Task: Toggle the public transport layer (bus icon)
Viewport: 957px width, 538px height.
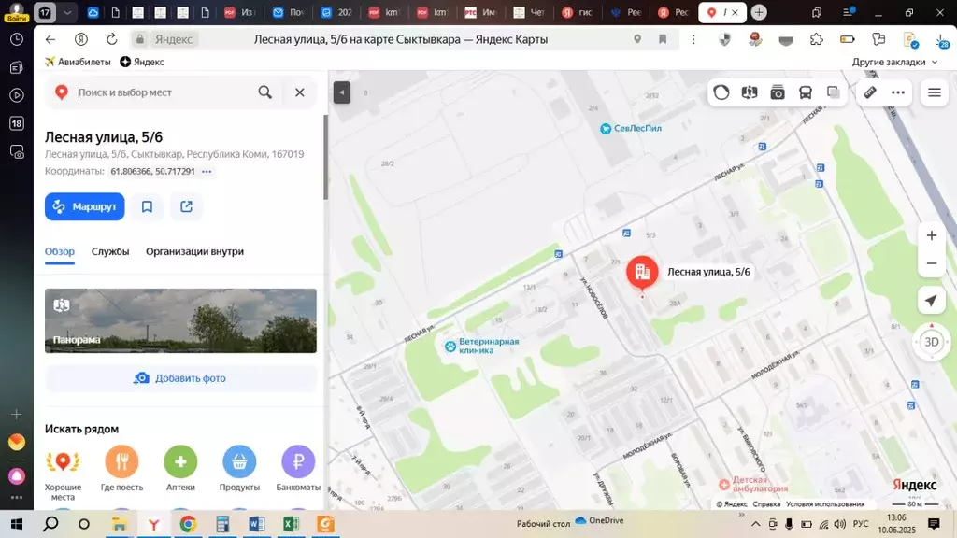Action: [806, 92]
